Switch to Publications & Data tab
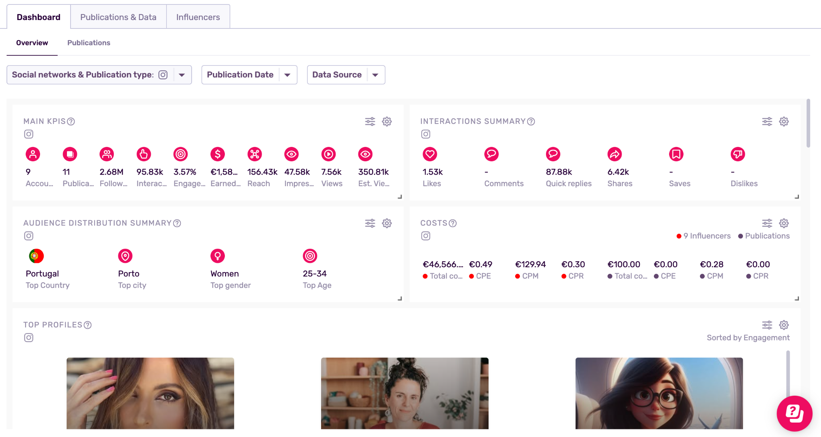The image size is (821, 437). click(x=118, y=17)
